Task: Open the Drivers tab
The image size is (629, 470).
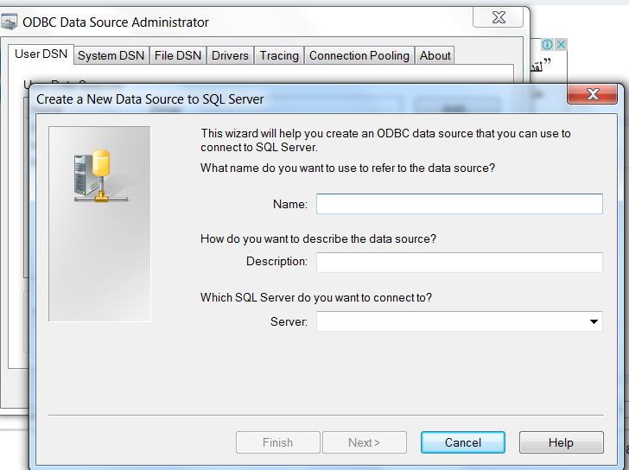Action: [230, 55]
